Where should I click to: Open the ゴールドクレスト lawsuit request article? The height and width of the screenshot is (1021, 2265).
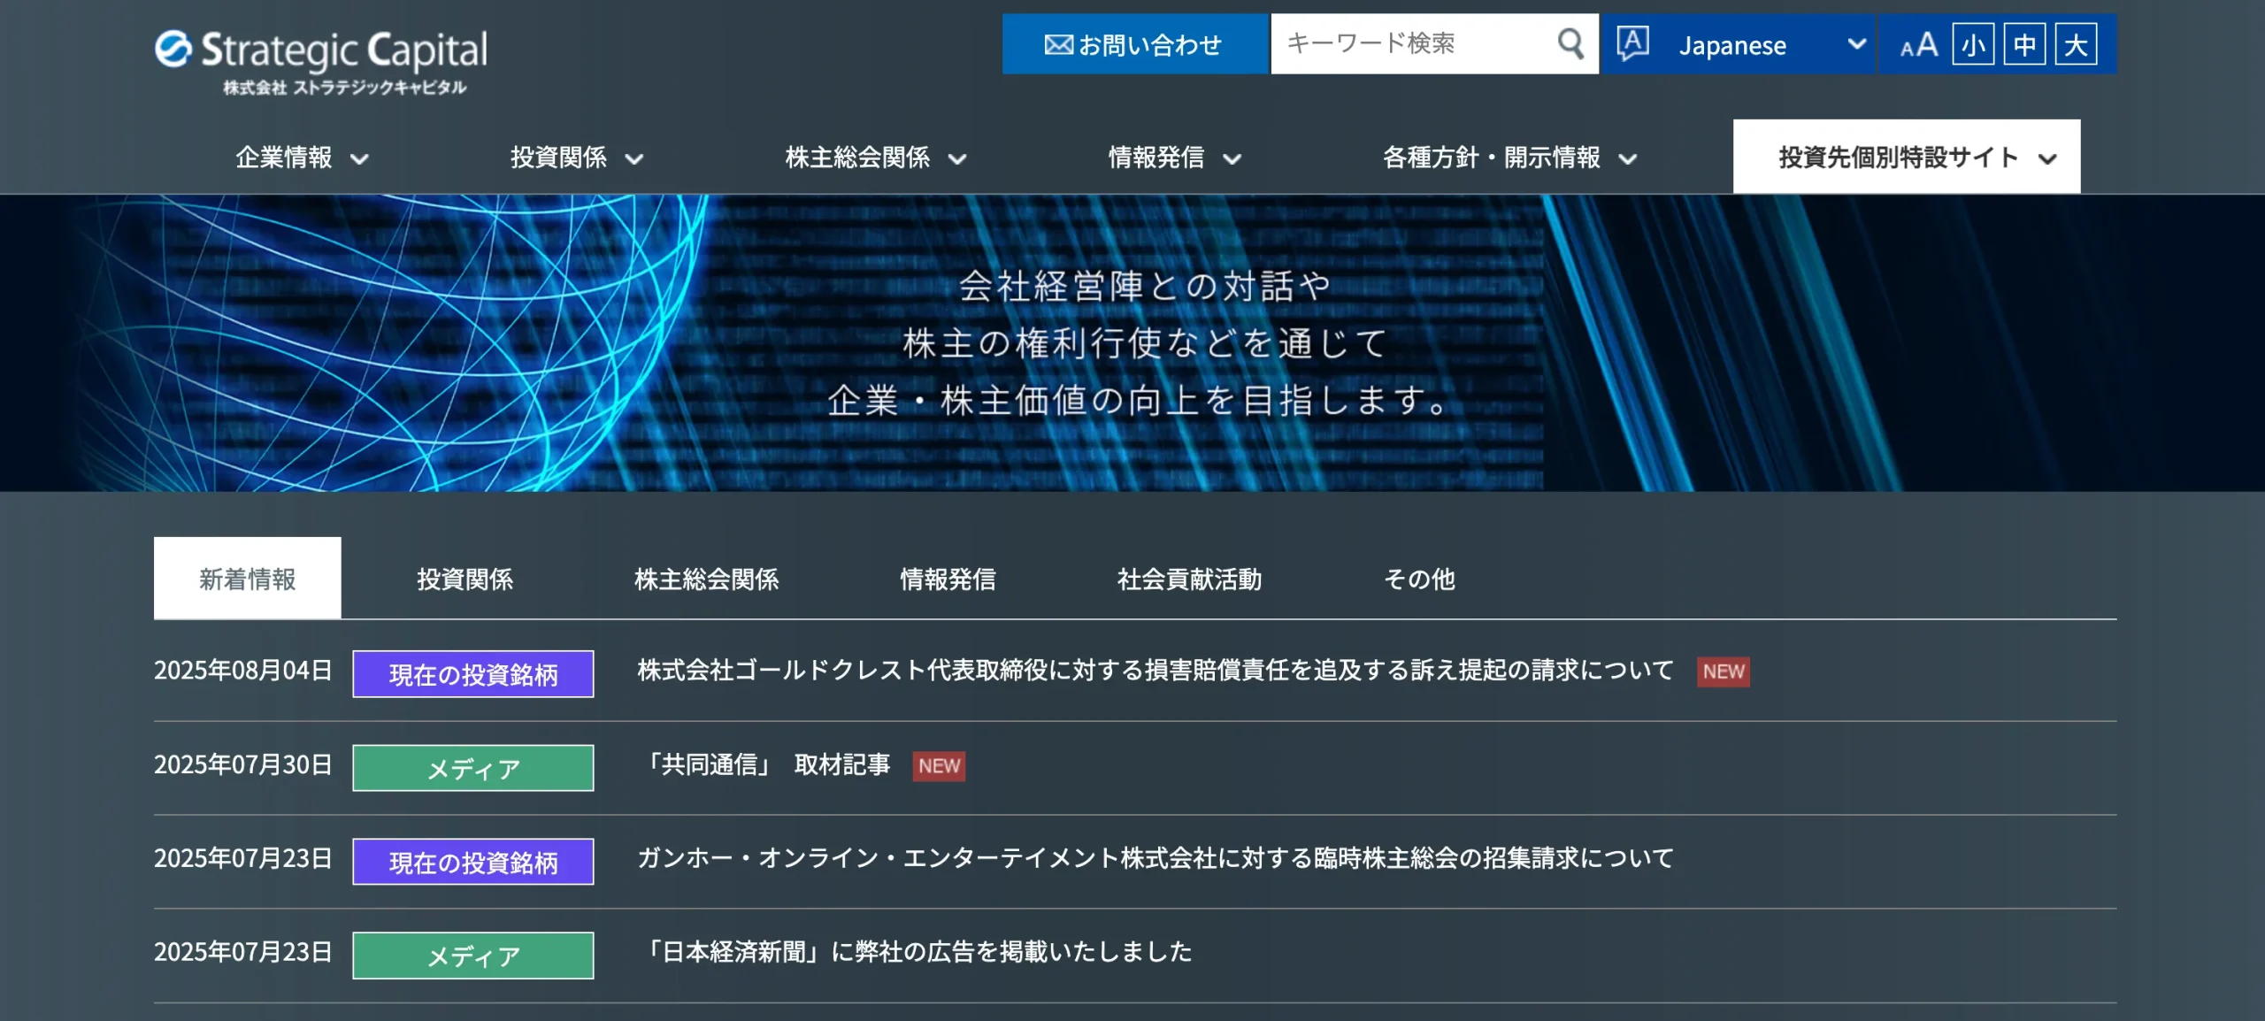1155,670
